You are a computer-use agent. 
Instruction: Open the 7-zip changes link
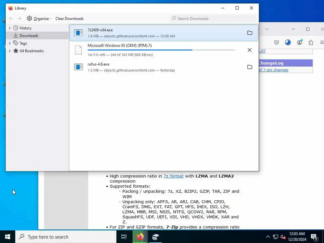pyautogui.click(x=273, y=70)
